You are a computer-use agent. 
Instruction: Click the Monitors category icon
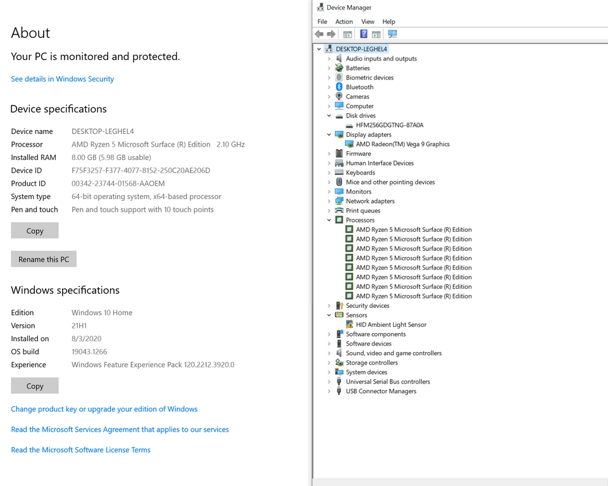coord(339,191)
